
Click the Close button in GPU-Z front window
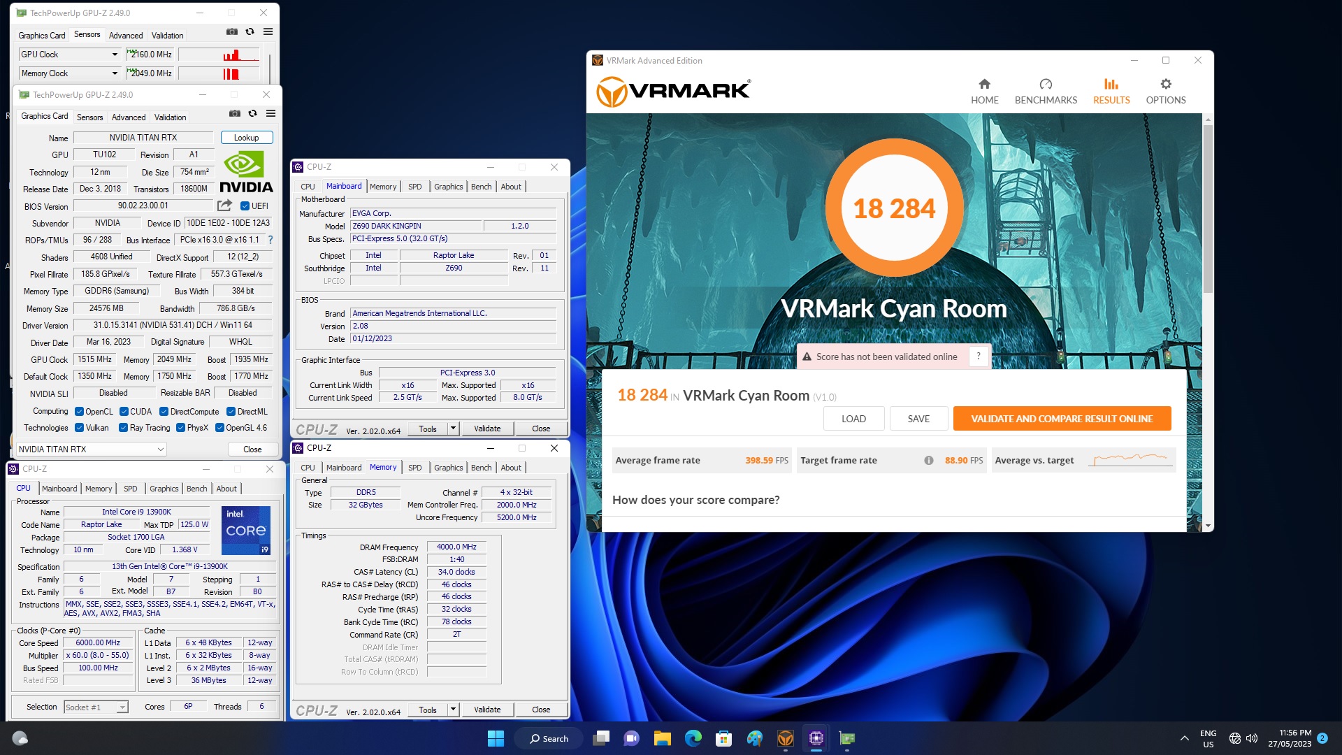point(252,449)
